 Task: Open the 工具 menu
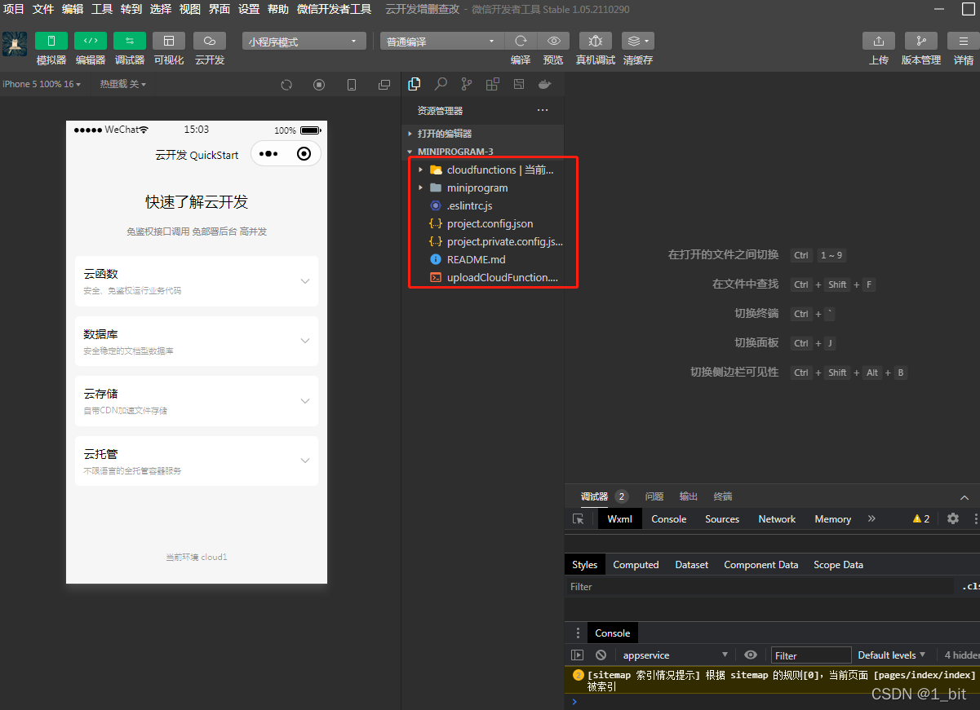102,9
